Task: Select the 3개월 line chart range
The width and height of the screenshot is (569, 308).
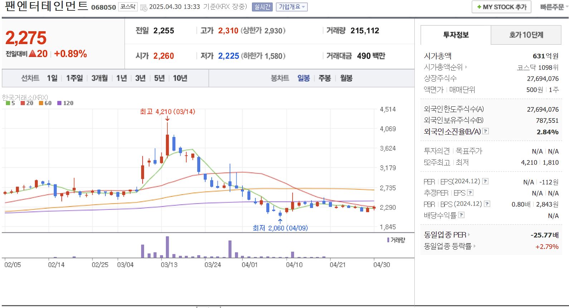Action: click(x=99, y=78)
